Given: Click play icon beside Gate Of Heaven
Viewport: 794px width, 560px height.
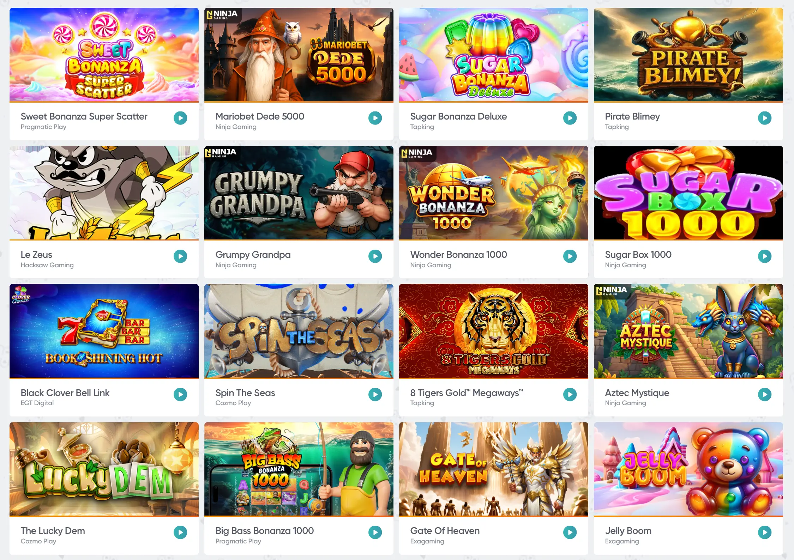Looking at the screenshot, I should tap(570, 532).
